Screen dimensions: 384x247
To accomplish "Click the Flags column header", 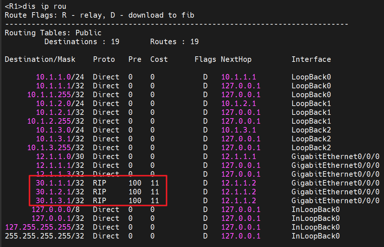I will click(205, 59).
